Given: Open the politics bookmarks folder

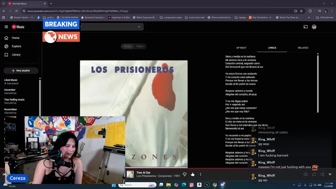Looking at the screenshot, I should click(x=49, y=18).
